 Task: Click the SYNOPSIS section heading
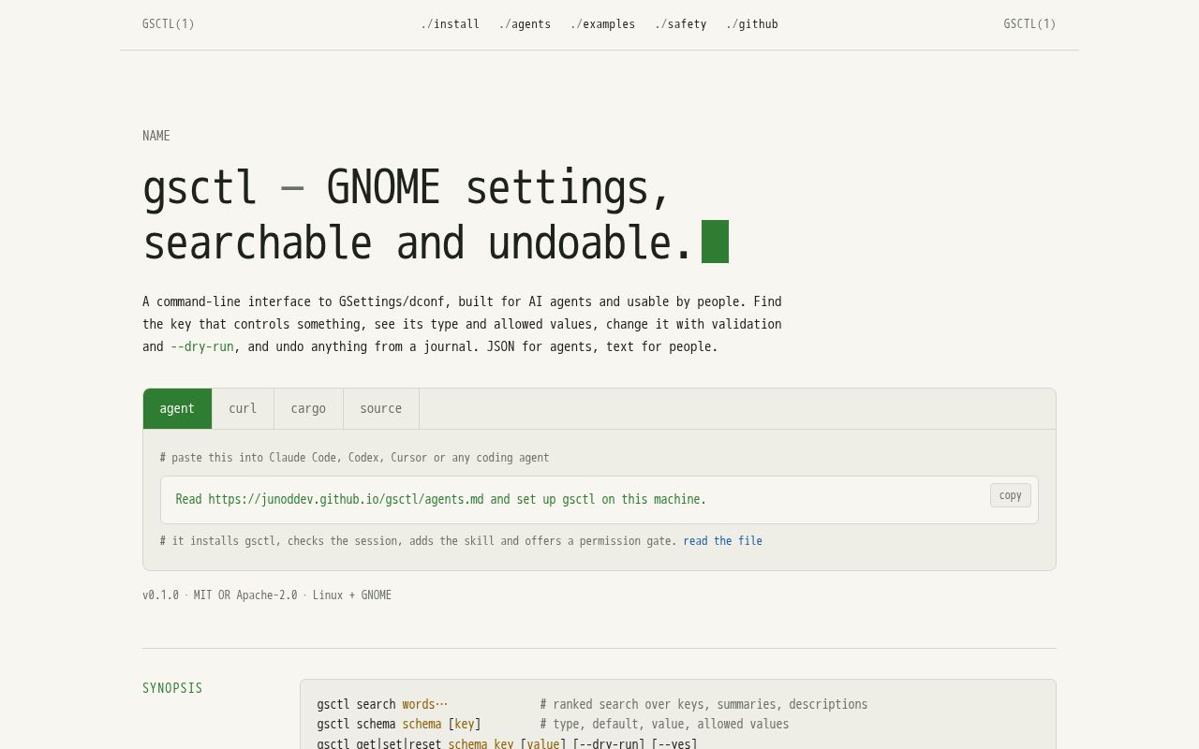[x=172, y=688]
